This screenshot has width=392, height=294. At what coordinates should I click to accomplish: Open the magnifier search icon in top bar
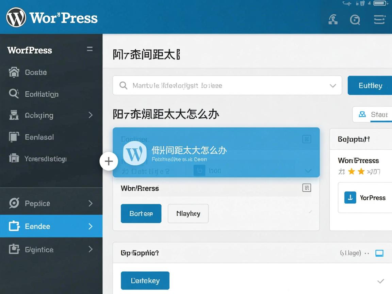pyautogui.click(x=355, y=20)
